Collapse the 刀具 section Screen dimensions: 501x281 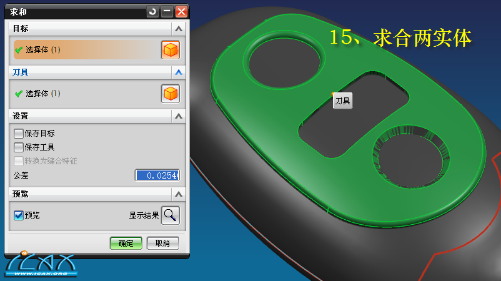tap(179, 72)
